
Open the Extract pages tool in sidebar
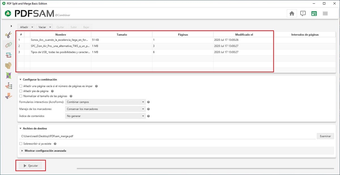(x=8, y=65)
